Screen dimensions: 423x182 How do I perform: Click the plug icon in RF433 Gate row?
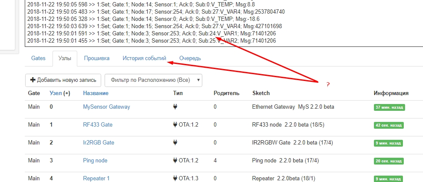(x=175, y=125)
